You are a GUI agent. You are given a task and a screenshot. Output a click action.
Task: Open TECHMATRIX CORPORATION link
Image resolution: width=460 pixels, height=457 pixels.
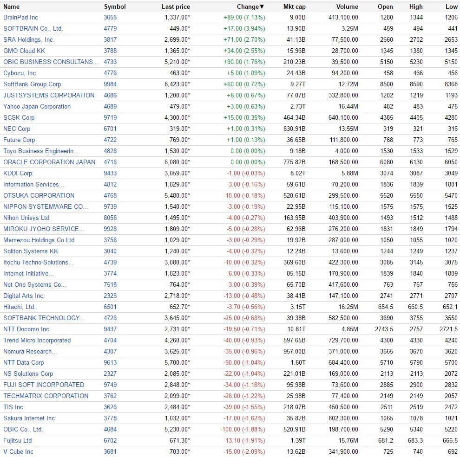(x=46, y=396)
